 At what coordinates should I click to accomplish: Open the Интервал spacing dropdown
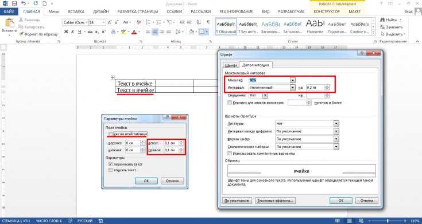(293, 88)
